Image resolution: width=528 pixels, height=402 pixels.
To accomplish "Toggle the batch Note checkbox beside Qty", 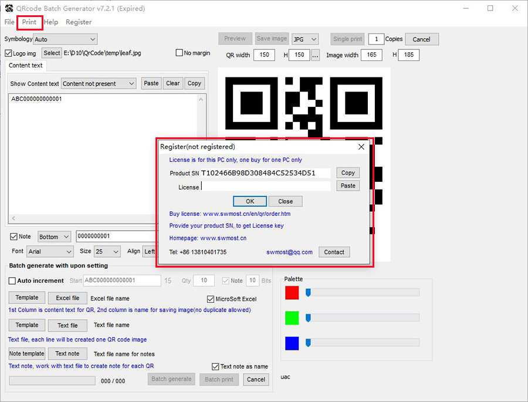I will click(226, 281).
